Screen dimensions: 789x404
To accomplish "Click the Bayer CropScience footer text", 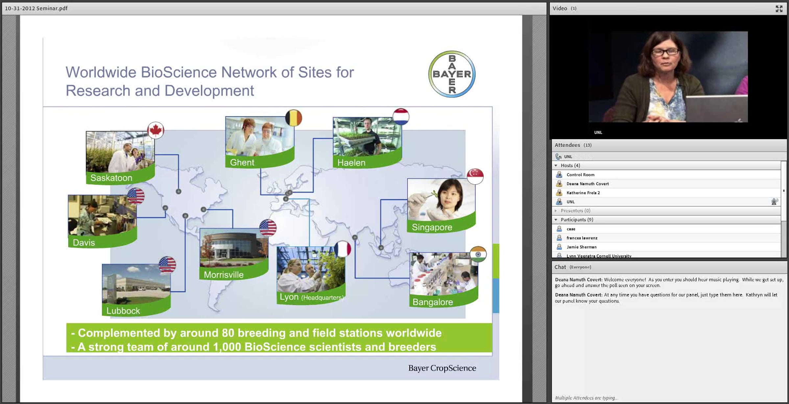I will click(442, 368).
